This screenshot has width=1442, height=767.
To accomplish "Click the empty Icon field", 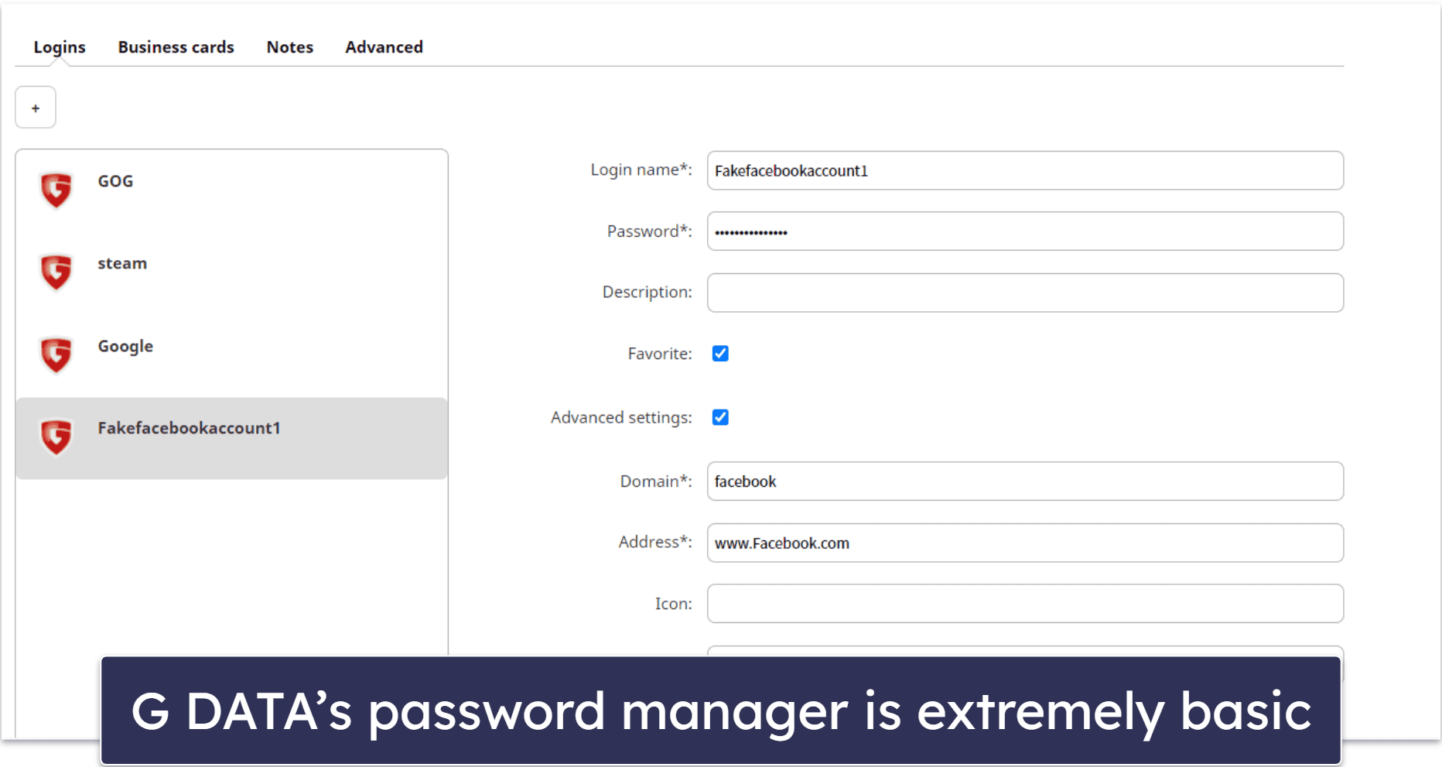I will [x=1025, y=604].
